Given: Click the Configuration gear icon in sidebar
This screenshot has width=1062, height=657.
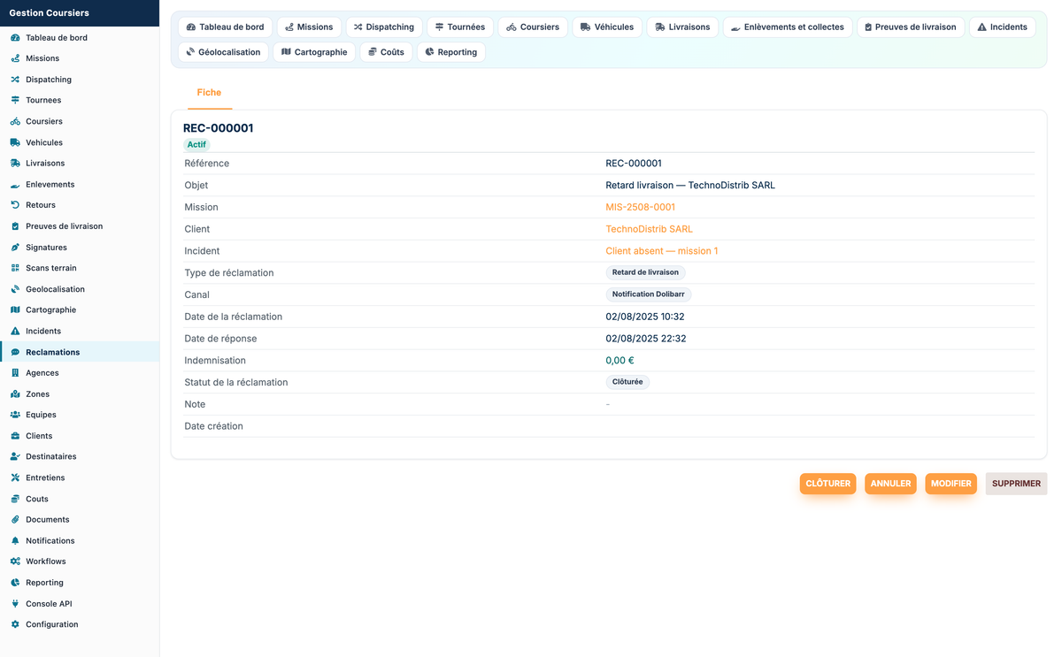Looking at the screenshot, I should (15, 624).
